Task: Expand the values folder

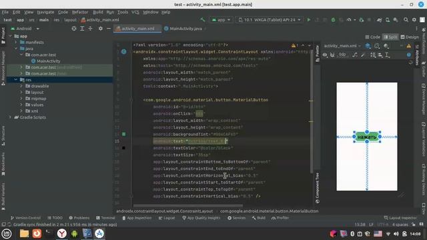Action: tap(21, 105)
